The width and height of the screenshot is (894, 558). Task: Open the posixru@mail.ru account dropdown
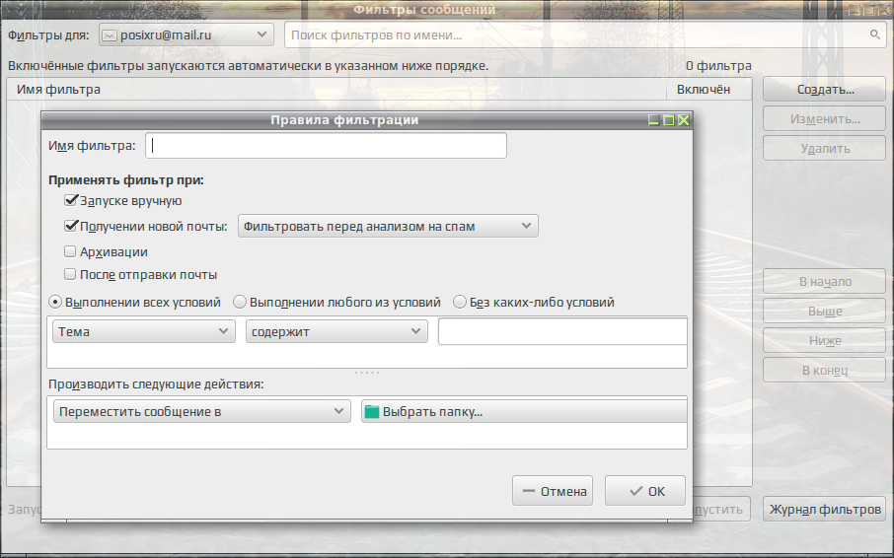(186, 35)
